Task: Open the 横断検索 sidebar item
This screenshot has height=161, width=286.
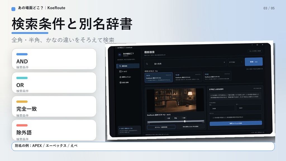Action: [128, 66]
